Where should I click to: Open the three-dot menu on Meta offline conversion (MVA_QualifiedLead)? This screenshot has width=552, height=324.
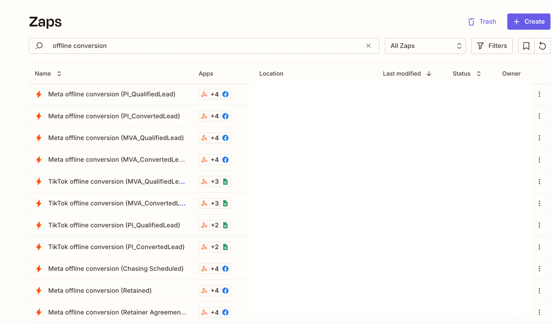pyautogui.click(x=539, y=138)
